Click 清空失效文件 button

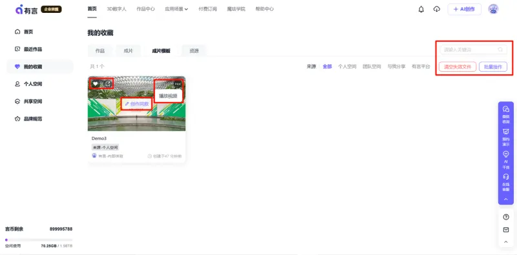click(x=458, y=67)
